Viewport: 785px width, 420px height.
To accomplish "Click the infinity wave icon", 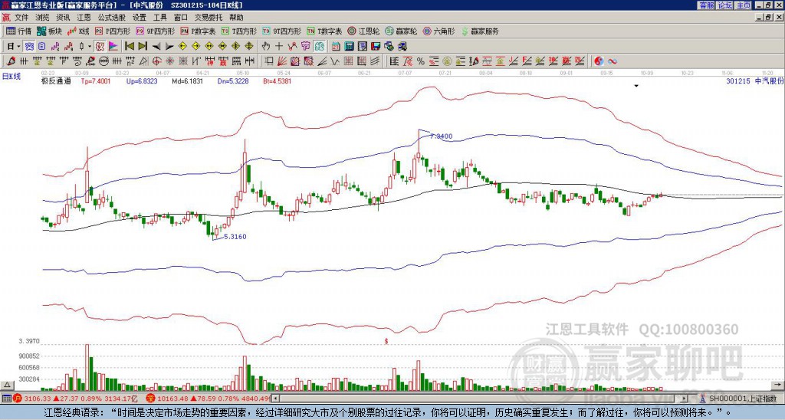I will (613, 61).
